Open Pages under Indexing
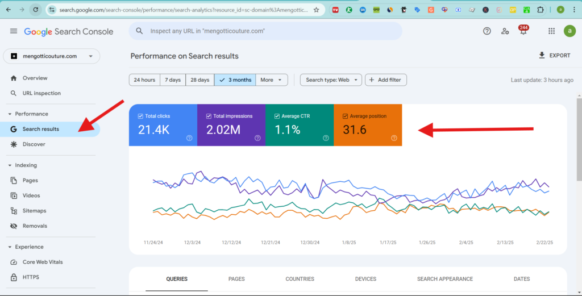Viewport: 582px width, 296px height. pos(50,180)
